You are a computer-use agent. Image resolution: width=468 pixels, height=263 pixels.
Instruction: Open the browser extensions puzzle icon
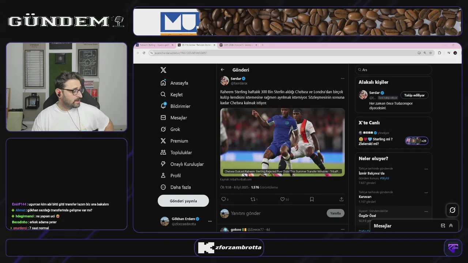tap(439, 53)
